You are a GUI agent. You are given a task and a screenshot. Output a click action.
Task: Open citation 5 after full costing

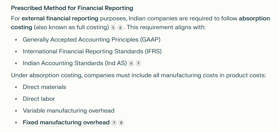113,28
